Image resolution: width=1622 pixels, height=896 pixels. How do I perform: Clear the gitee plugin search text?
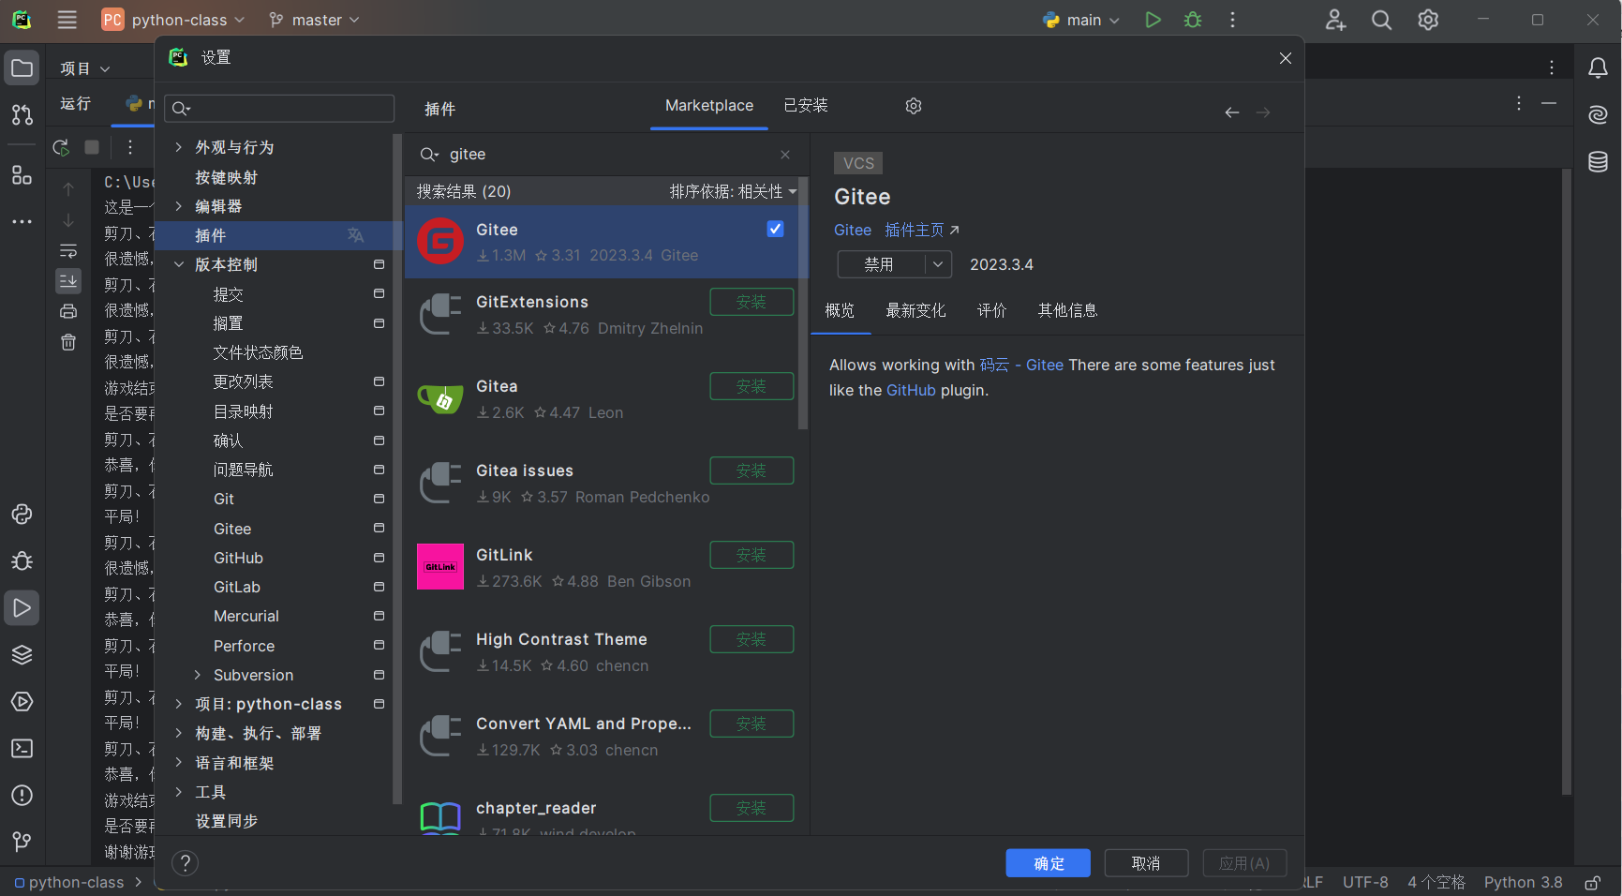[785, 155]
